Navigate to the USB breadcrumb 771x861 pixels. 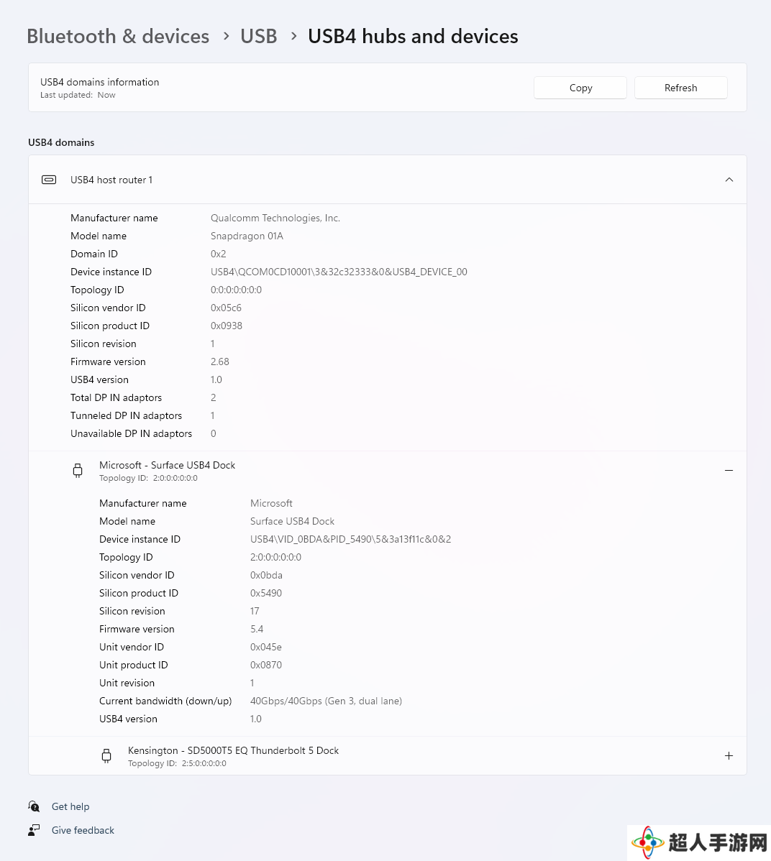258,37
